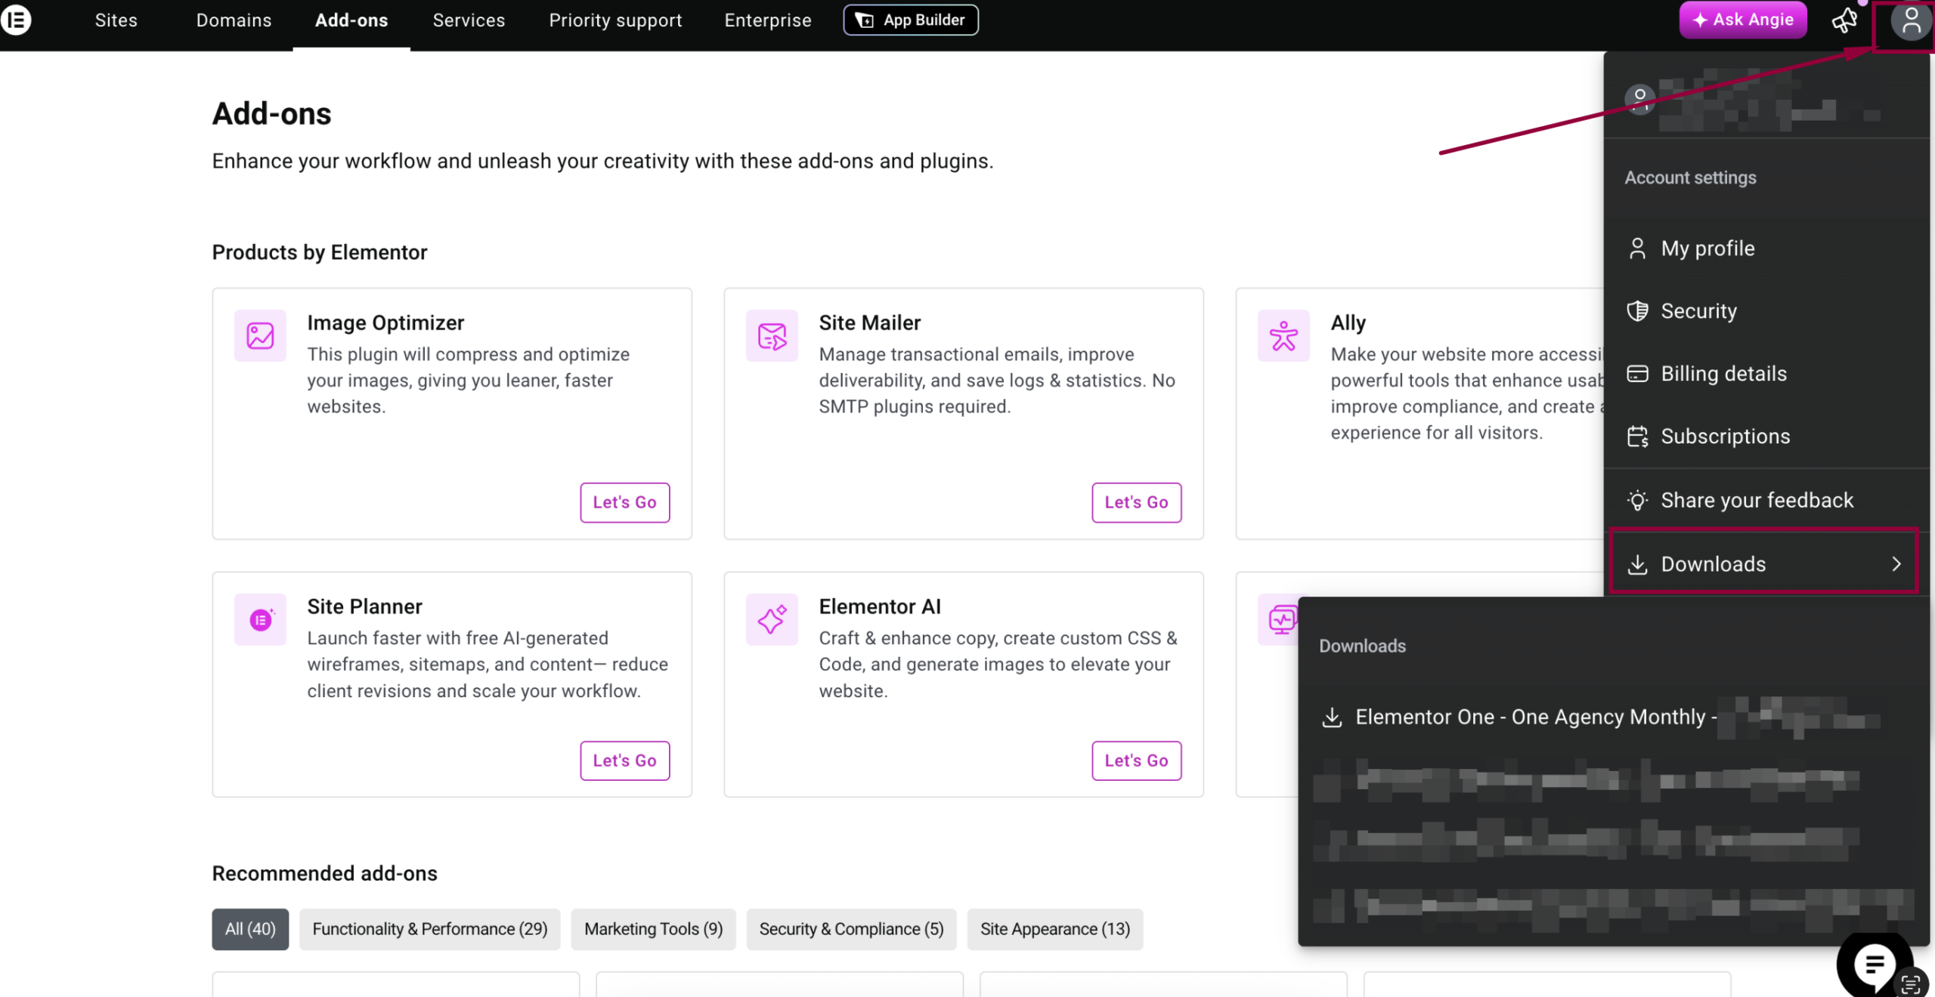Click the Site Planner title

364,607
